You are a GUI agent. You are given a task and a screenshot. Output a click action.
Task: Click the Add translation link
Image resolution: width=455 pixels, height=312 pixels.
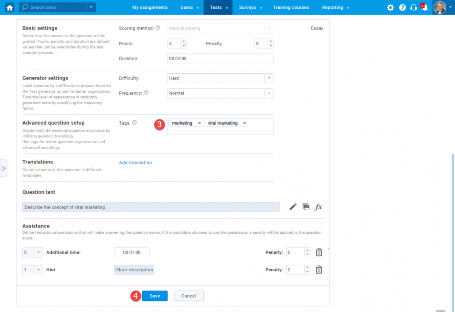(135, 162)
